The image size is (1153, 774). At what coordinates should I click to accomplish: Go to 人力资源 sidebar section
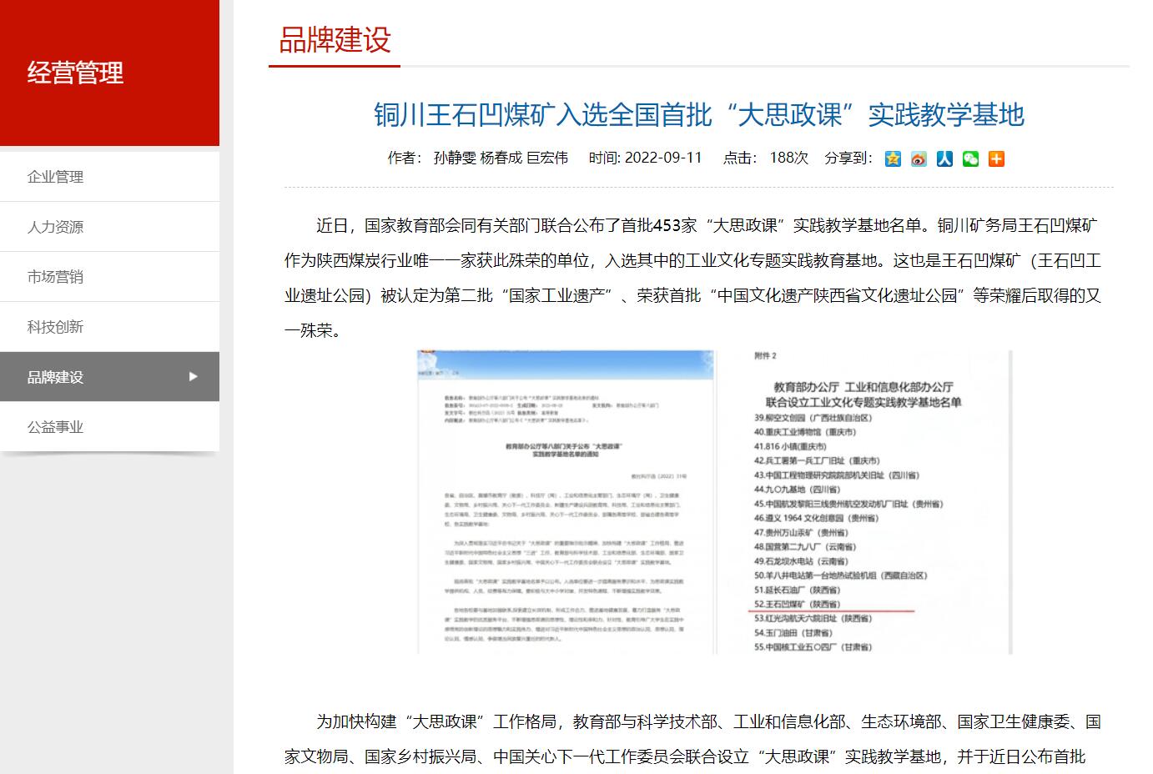(55, 227)
